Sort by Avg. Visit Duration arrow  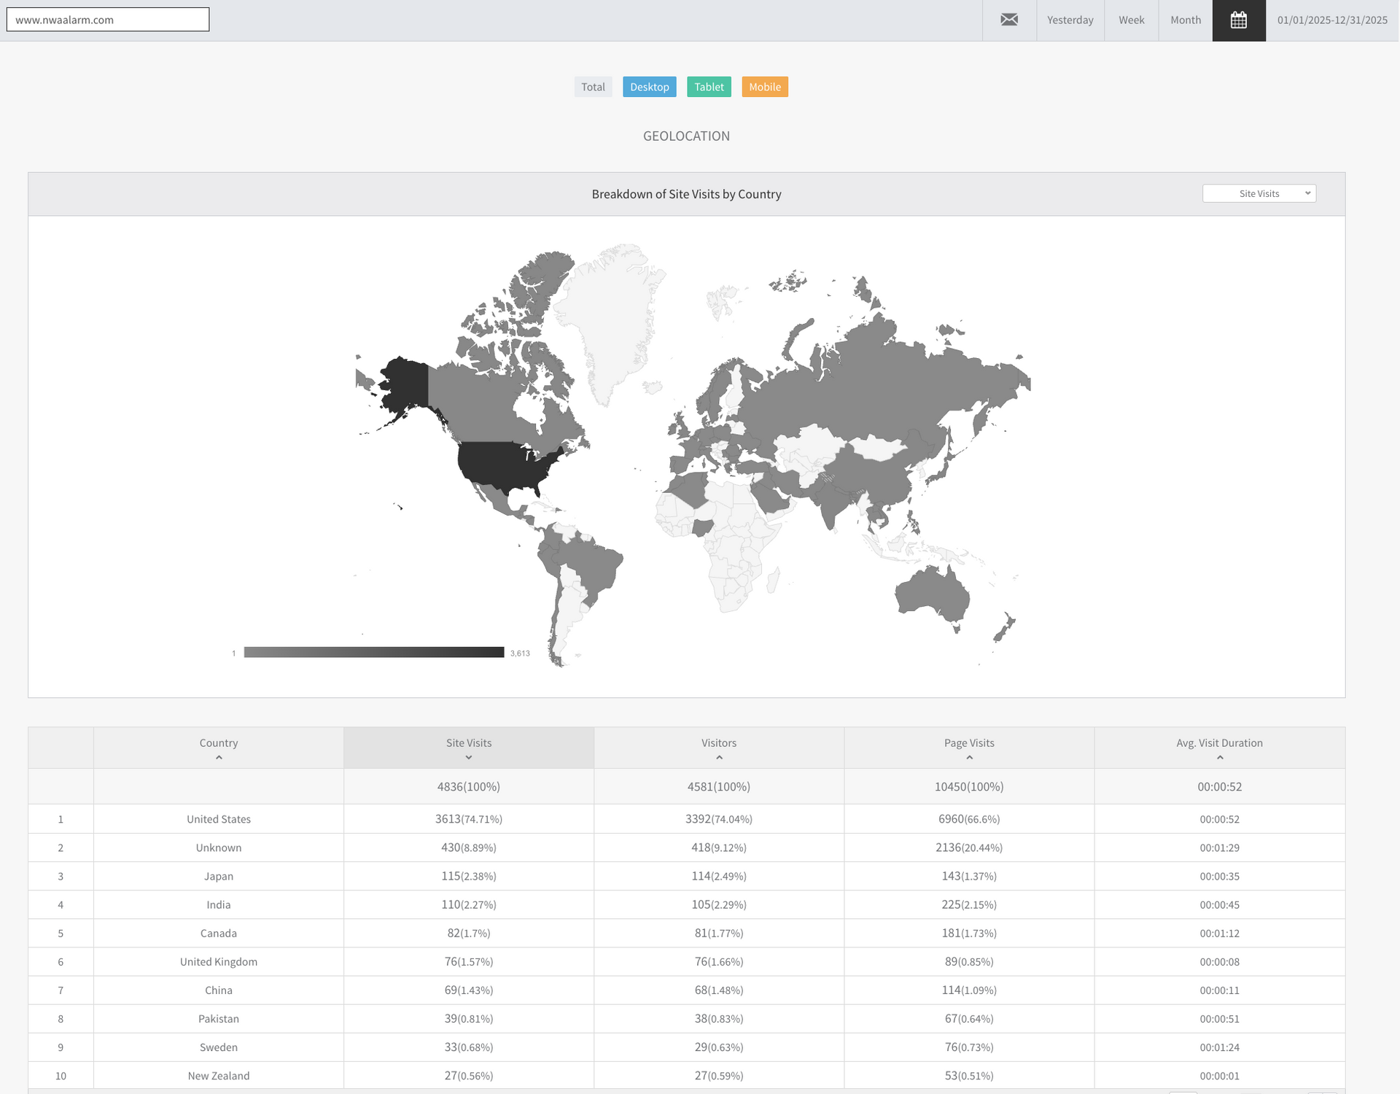pos(1219,758)
